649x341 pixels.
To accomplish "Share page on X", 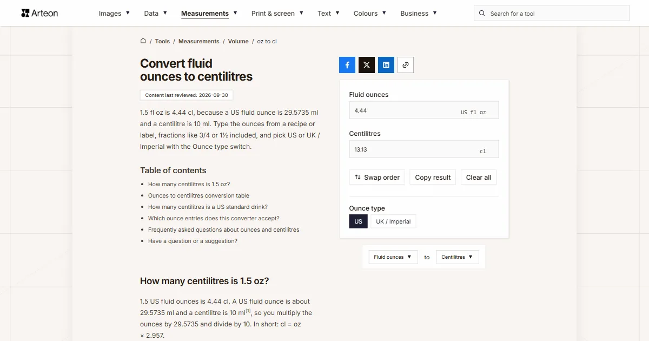I will (367, 65).
